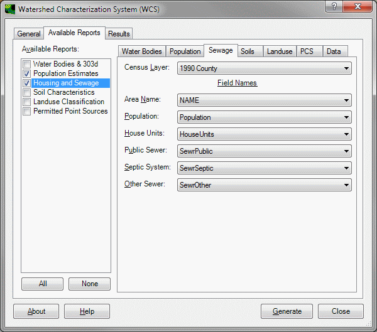Image resolution: width=377 pixels, height=332 pixels.
Task: Open the Results tab
Action: pyautogui.click(x=119, y=34)
